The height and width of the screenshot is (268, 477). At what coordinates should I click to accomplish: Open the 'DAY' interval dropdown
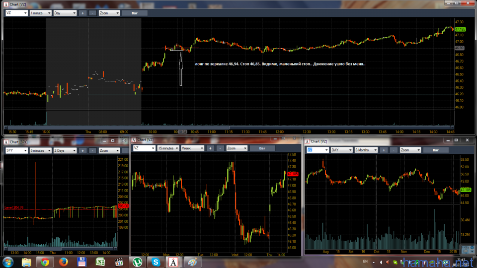coord(341,150)
